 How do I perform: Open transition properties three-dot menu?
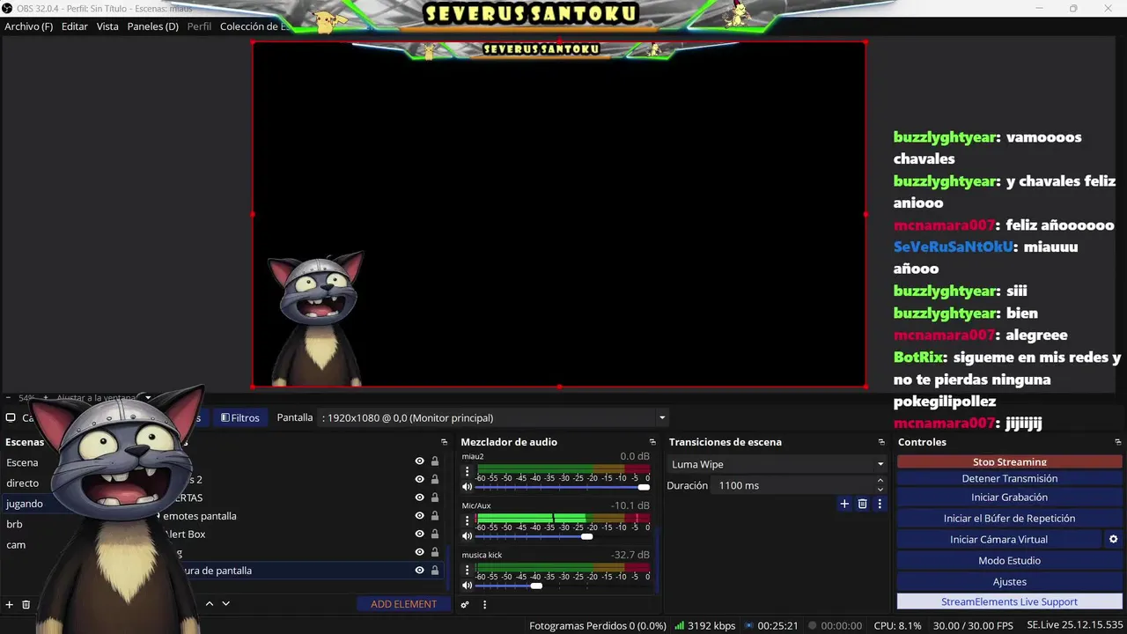[x=879, y=504]
